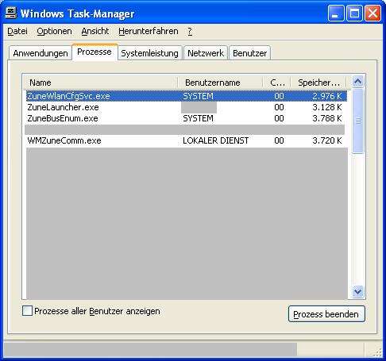386x361 pixels.
Task: Switch to the Anwendungen tab
Action: click(x=41, y=53)
